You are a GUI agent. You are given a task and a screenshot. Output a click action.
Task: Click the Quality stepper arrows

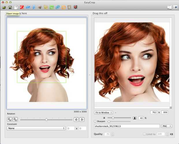coord(113,134)
